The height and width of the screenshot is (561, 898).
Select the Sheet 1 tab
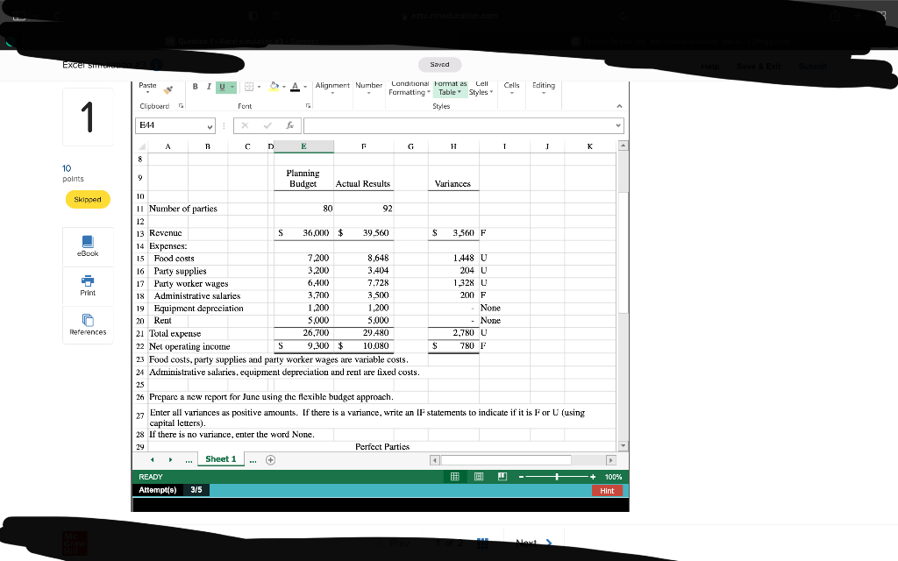coord(220,458)
